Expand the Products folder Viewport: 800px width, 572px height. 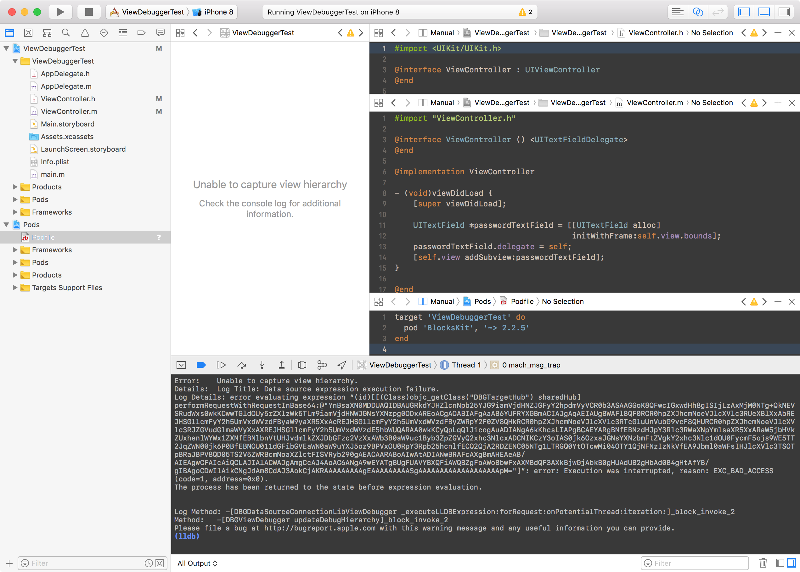[x=15, y=187]
